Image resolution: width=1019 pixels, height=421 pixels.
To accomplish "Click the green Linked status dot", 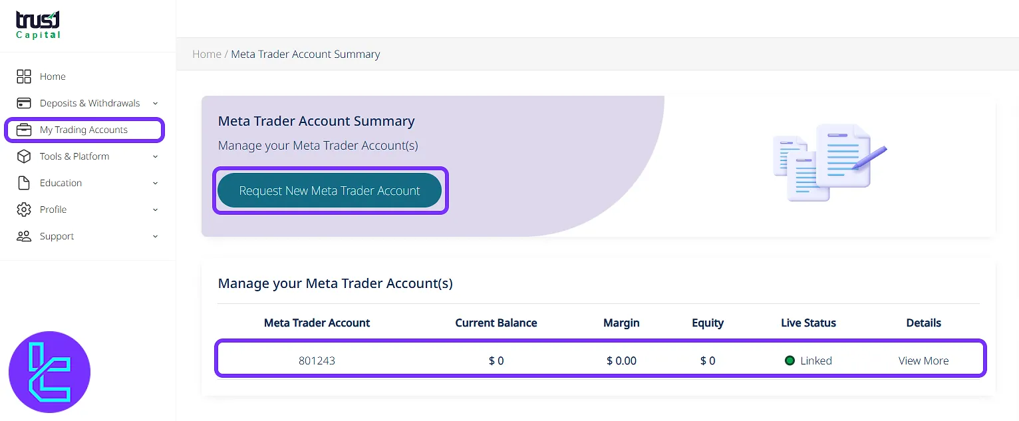I will 790,360.
